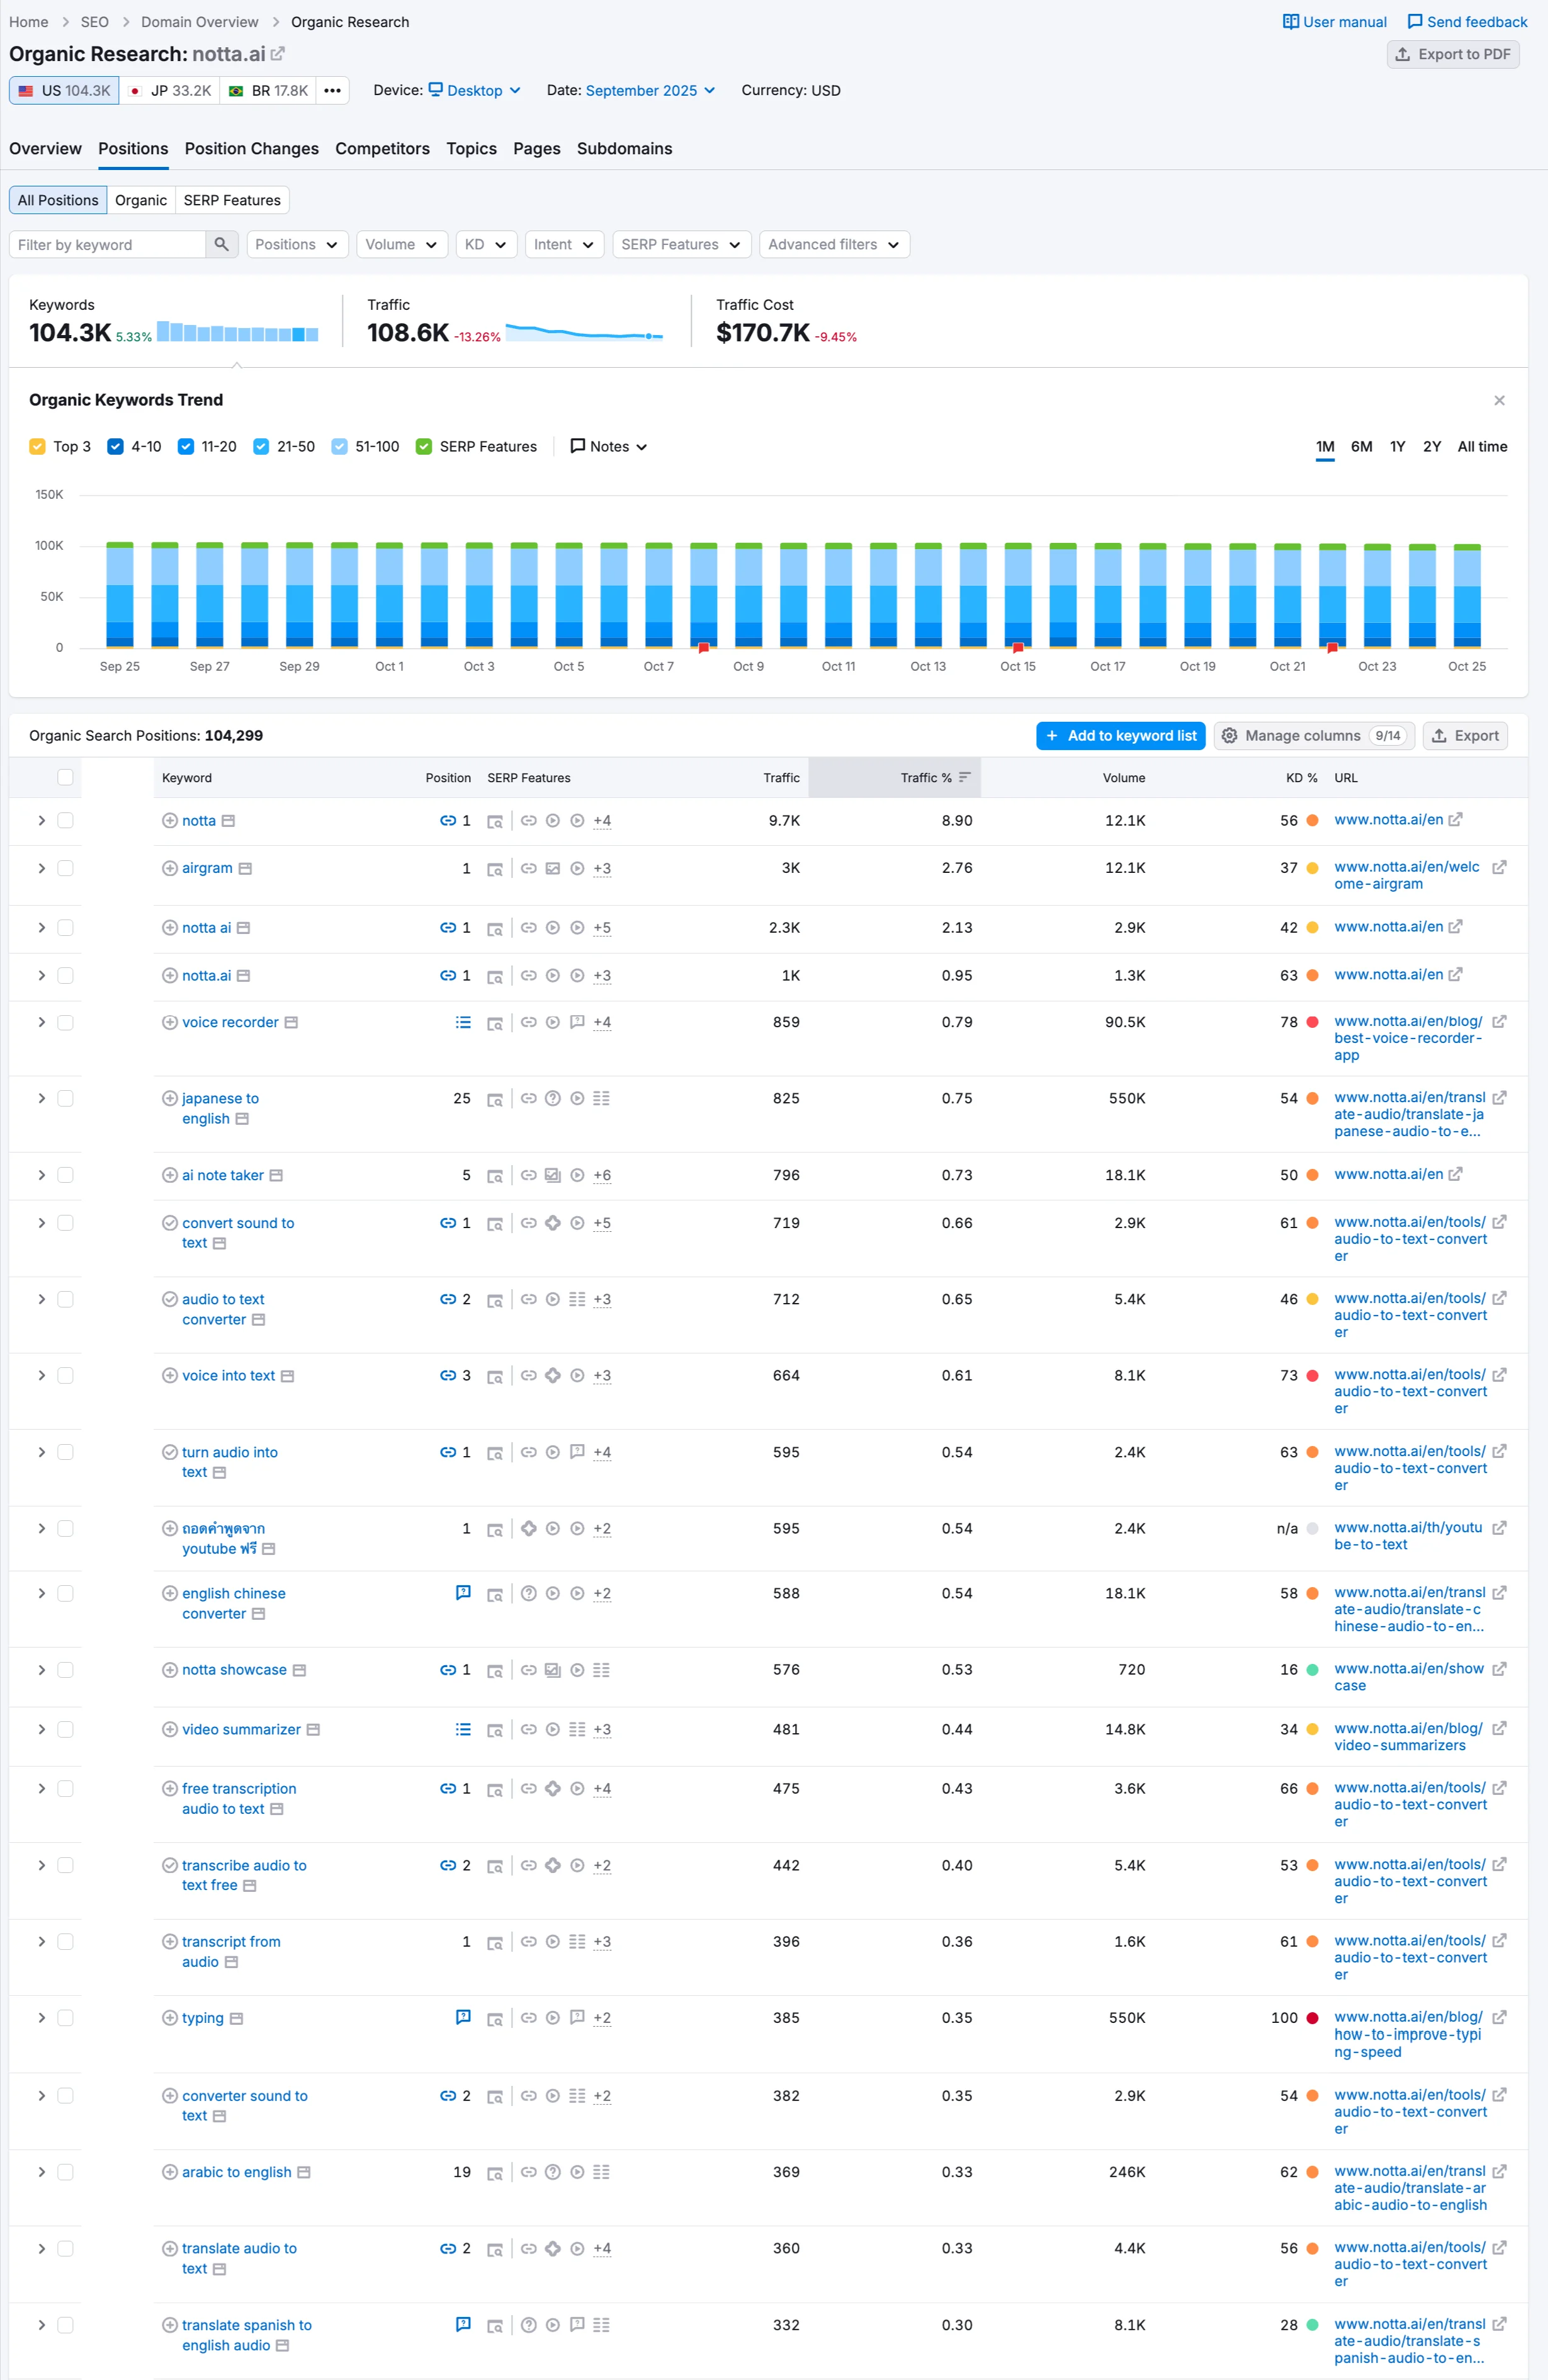Click the keyword filter search magnifier icon

click(221, 244)
